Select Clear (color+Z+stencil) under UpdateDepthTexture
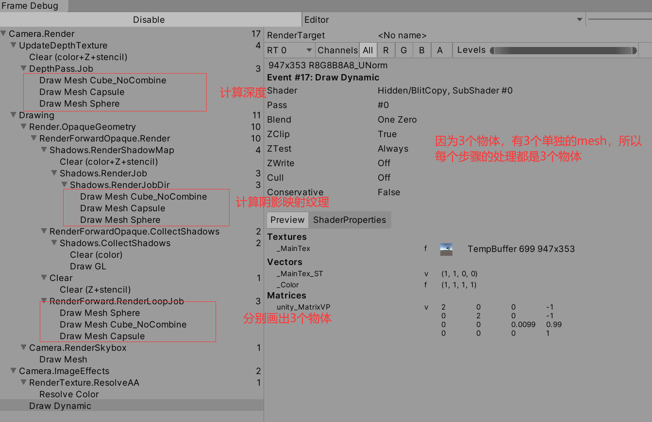This screenshot has height=422, width=652. pos(78,57)
